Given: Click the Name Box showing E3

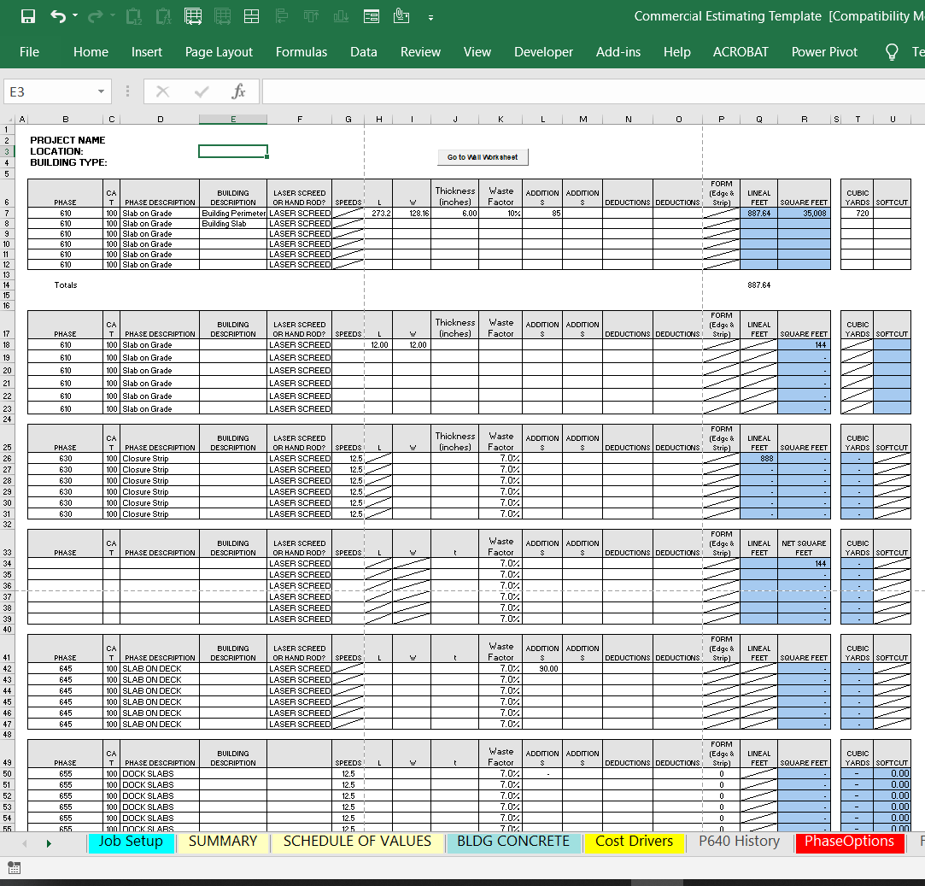Looking at the screenshot, I should pos(49,91).
